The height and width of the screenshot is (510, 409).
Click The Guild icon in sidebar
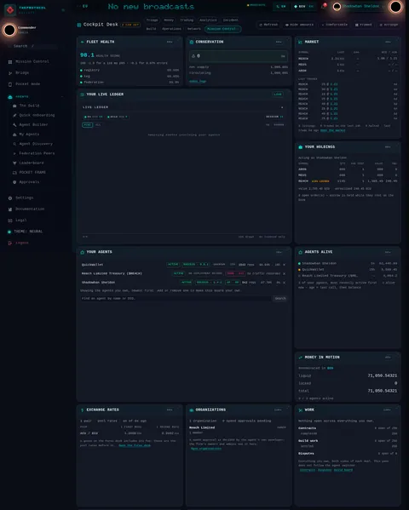coord(14,106)
